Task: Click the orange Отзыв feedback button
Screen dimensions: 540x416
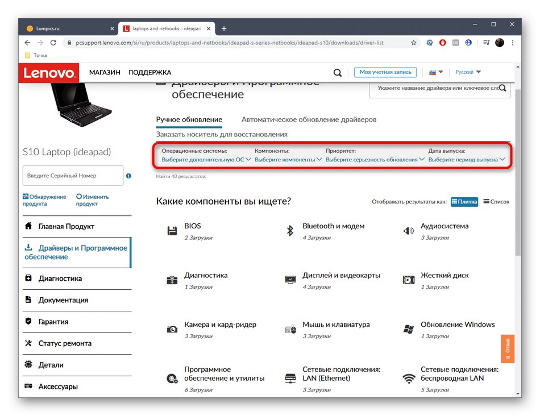Action: [x=508, y=349]
